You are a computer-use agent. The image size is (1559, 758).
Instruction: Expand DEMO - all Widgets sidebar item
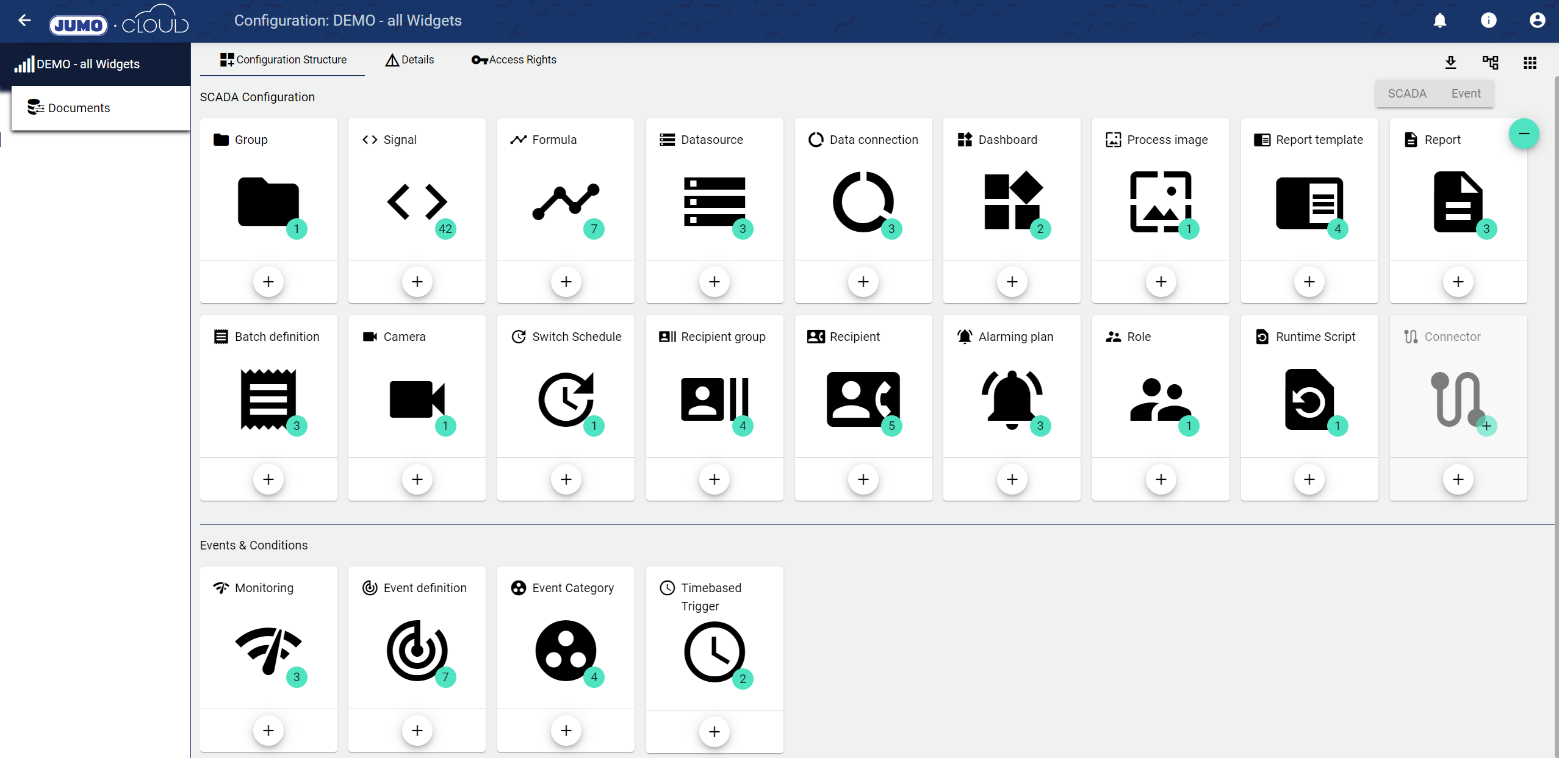[88, 64]
